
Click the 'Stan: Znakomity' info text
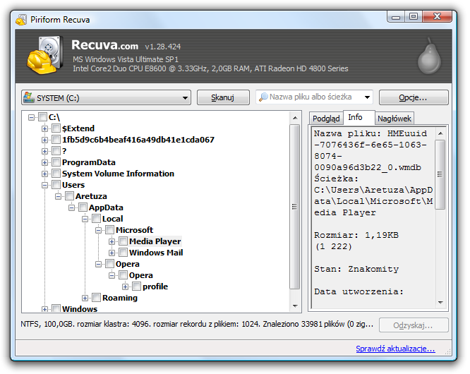[356, 269]
